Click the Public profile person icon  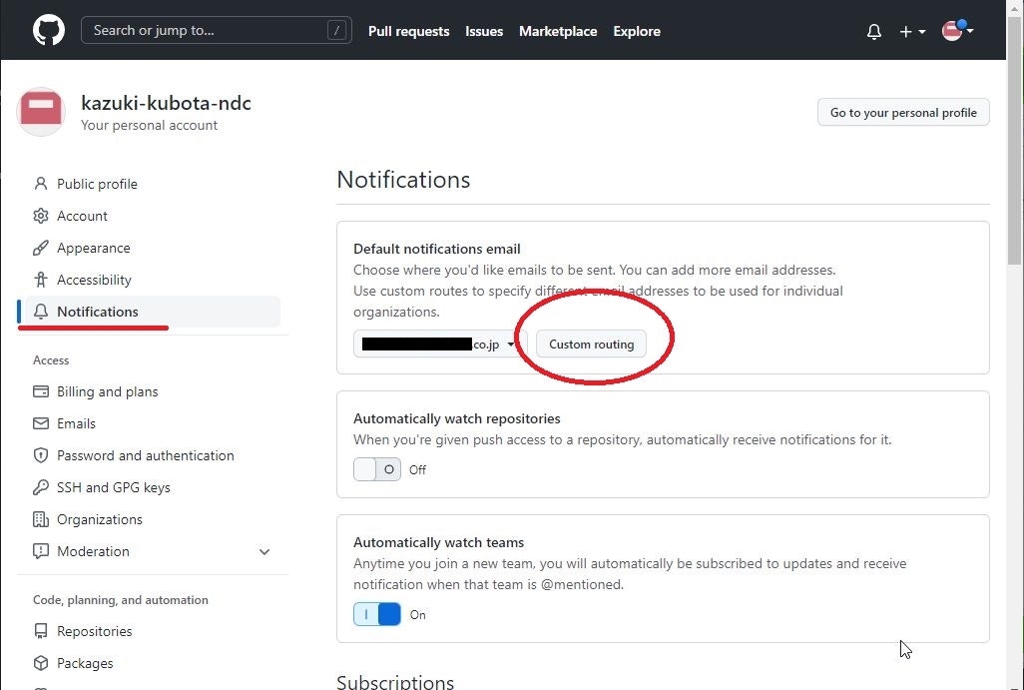pos(41,184)
